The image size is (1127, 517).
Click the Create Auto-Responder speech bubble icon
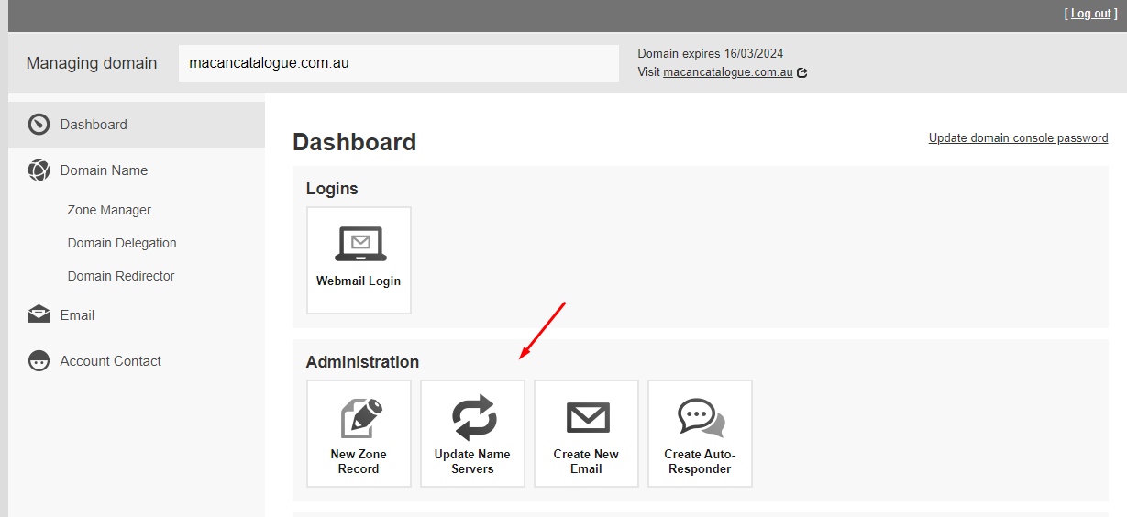pos(701,418)
